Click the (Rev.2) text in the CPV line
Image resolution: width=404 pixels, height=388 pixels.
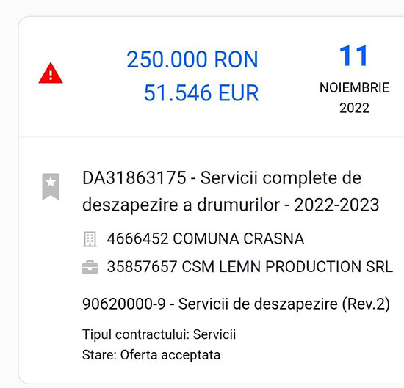tap(366, 304)
